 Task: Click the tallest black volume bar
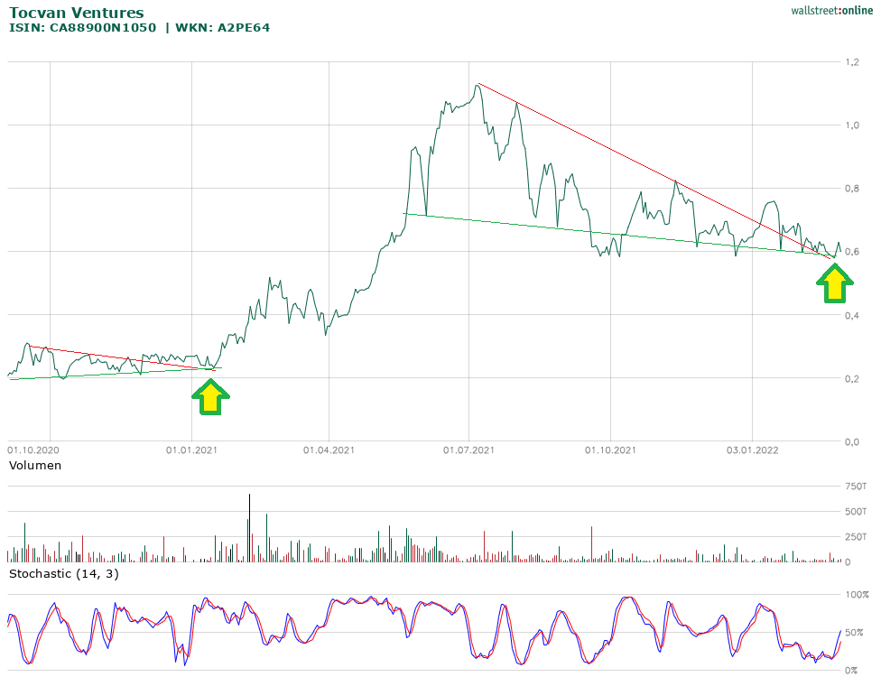click(249, 528)
